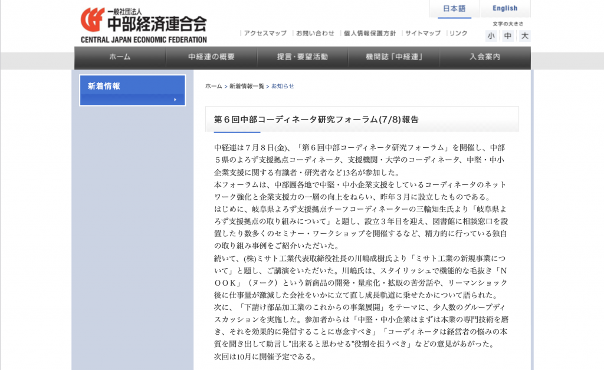Viewport: 604px width, 370px height.
Task: Click ホーム in the breadcrumb
Action: (x=214, y=86)
